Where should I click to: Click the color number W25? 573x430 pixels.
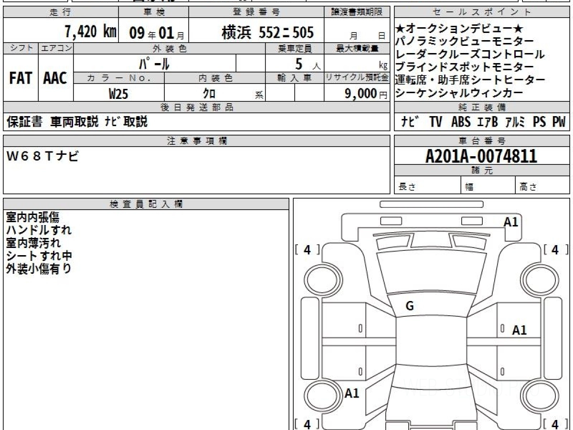tap(118, 94)
